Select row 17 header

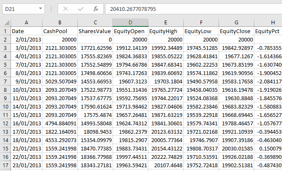[5, 165]
